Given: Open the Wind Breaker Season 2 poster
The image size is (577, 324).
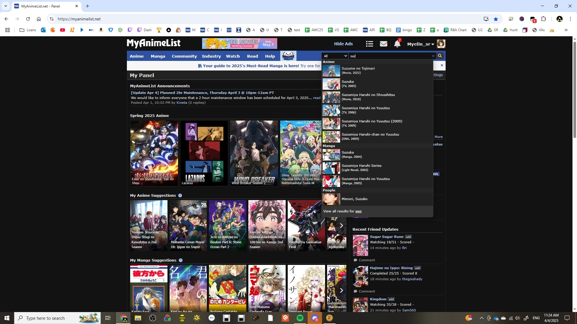Looking at the screenshot, I should pos(254,153).
